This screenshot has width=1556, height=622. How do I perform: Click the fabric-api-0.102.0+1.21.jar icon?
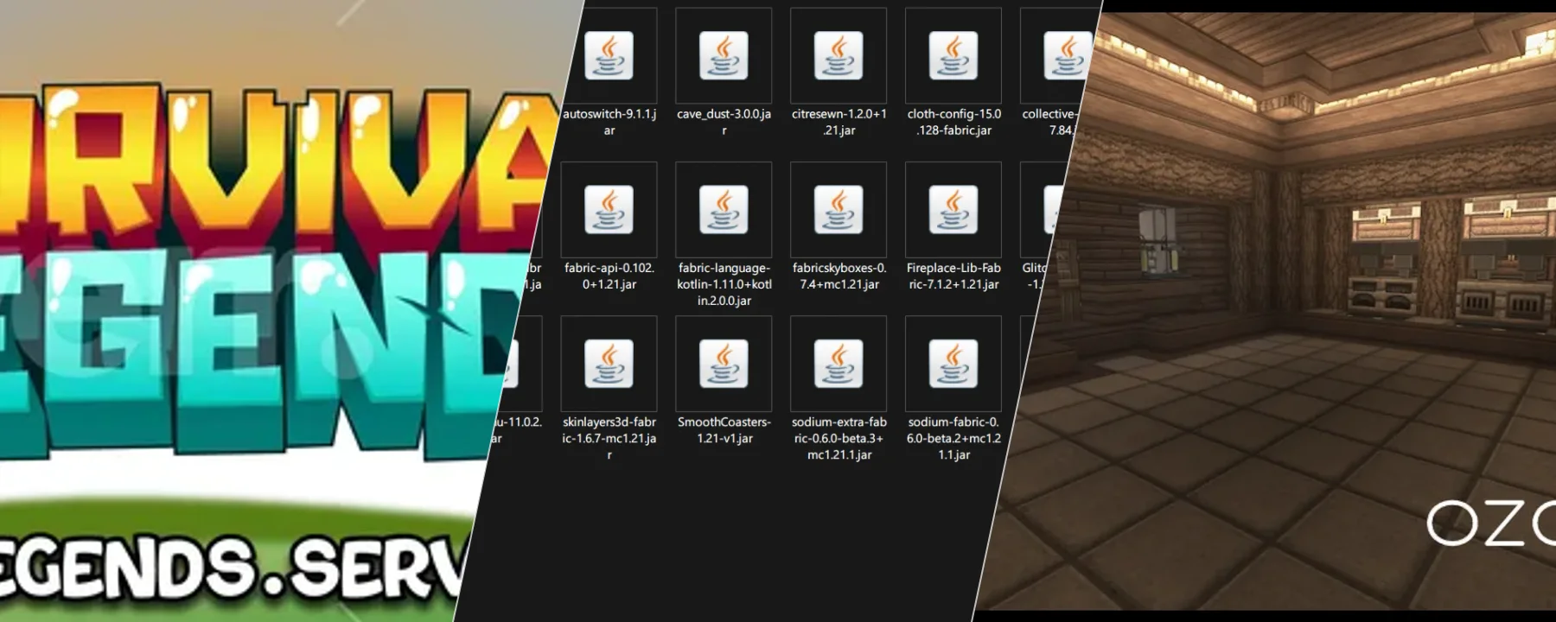coord(609,210)
